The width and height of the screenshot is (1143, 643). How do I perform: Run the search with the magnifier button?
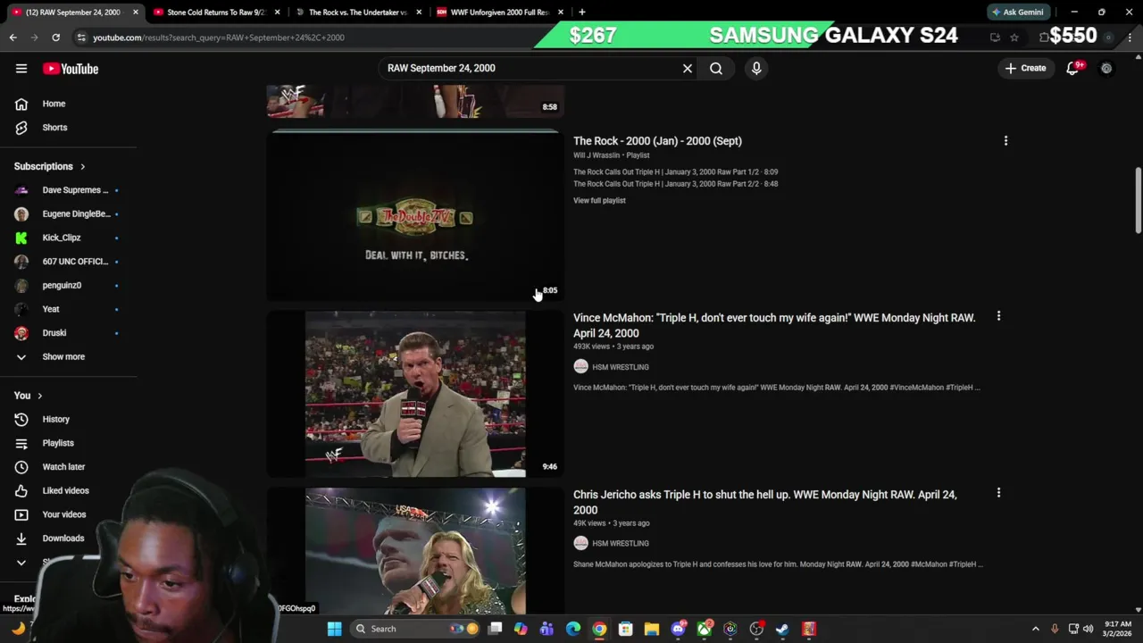coord(716,68)
